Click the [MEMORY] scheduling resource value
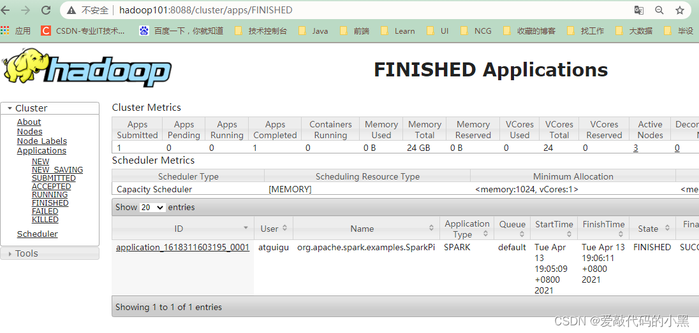This screenshot has width=699, height=333. click(x=290, y=189)
